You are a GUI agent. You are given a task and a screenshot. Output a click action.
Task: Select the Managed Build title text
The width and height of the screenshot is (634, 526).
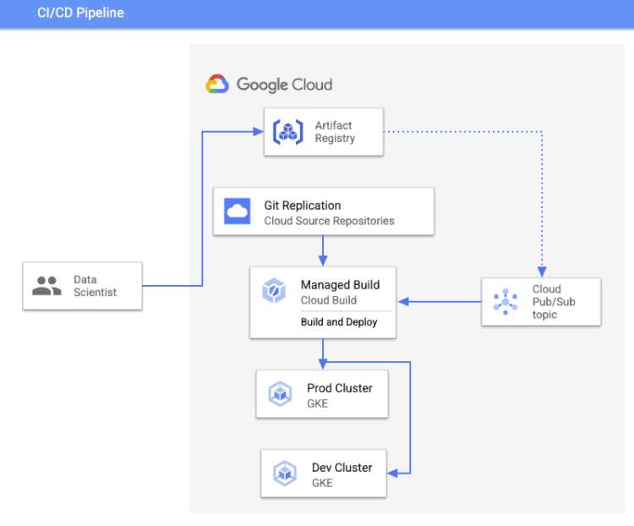click(340, 285)
